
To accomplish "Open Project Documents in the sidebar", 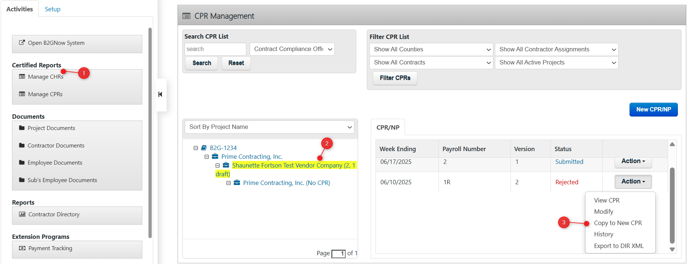I will coord(51,128).
